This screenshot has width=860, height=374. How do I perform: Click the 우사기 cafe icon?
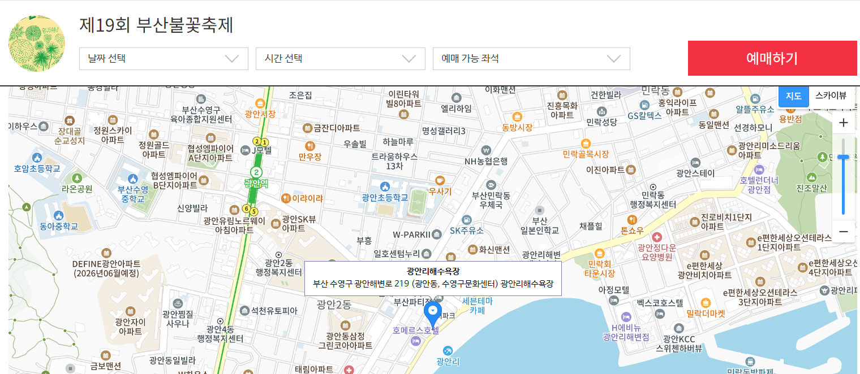[x=440, y=180]
